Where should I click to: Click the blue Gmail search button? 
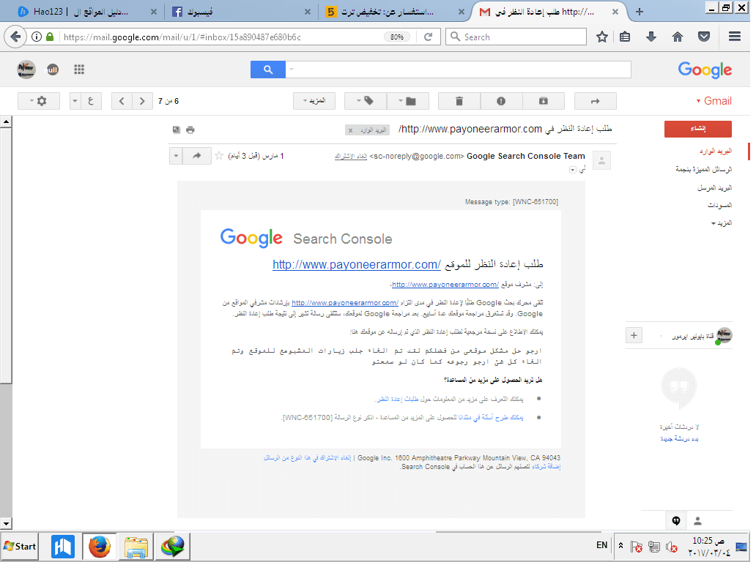point(268,70)
